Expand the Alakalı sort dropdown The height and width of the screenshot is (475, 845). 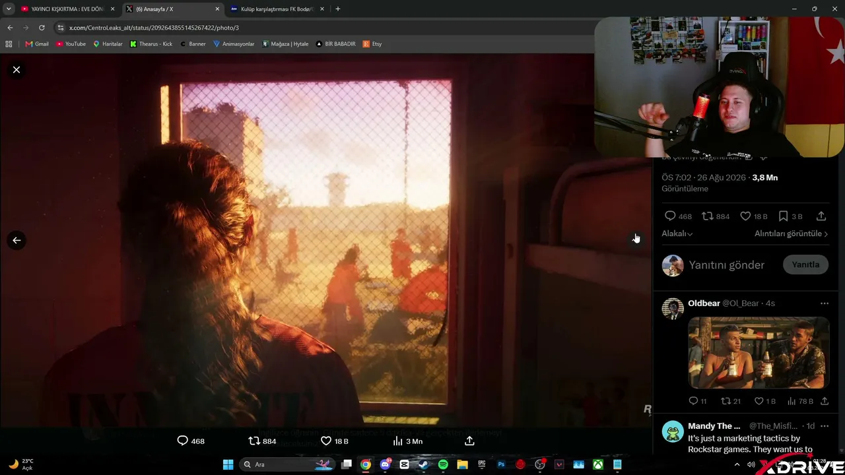(x=677, y=234)
